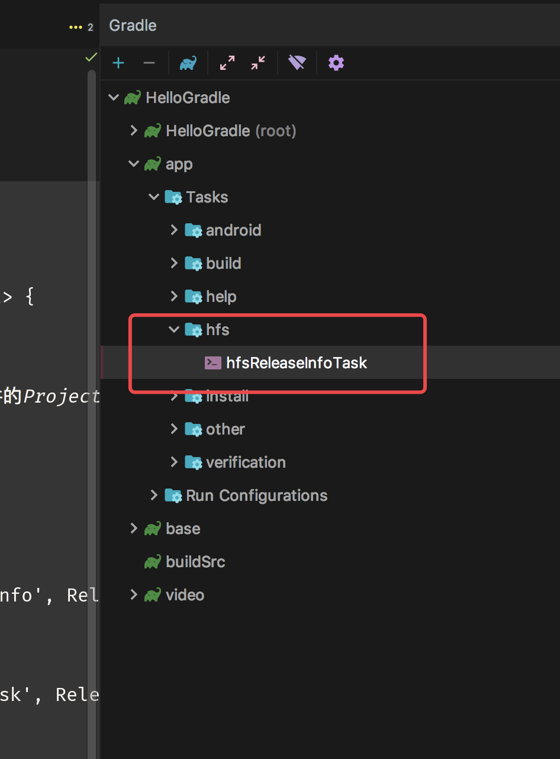The image size is (560, 759).
Task: Click the Run Configurations folder icon
Action: (x=173, y=496)
